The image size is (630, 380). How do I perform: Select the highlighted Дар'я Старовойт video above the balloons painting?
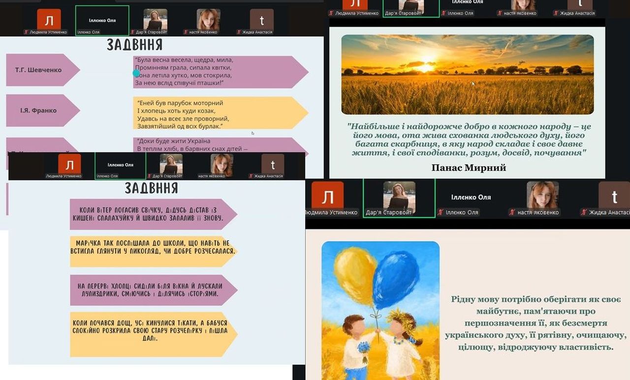point(399,198)
